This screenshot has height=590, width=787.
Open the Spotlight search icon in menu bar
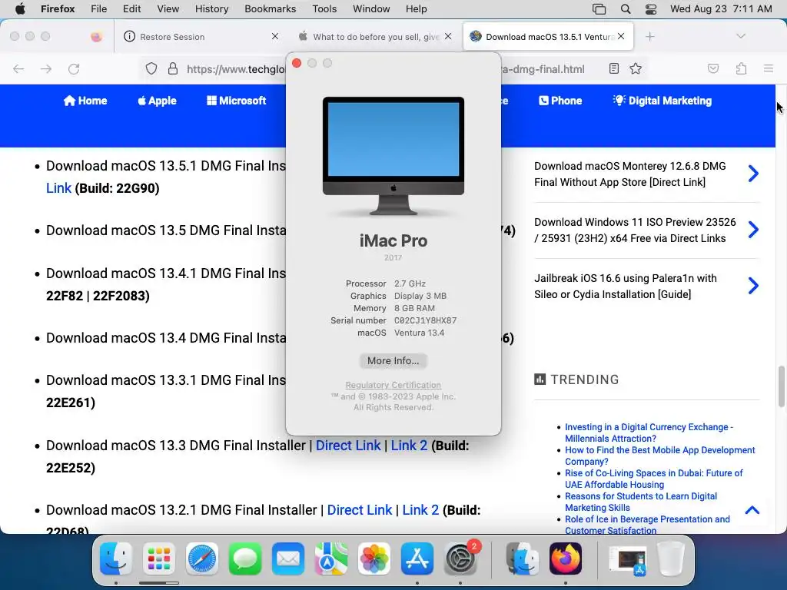click(x=626, y=8)
